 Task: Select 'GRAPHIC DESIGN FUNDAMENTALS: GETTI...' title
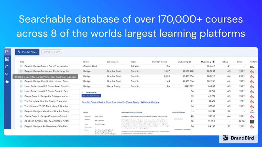[47, 121]
